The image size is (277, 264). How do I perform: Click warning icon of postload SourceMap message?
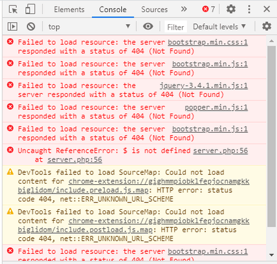click(x=10, y=212)
